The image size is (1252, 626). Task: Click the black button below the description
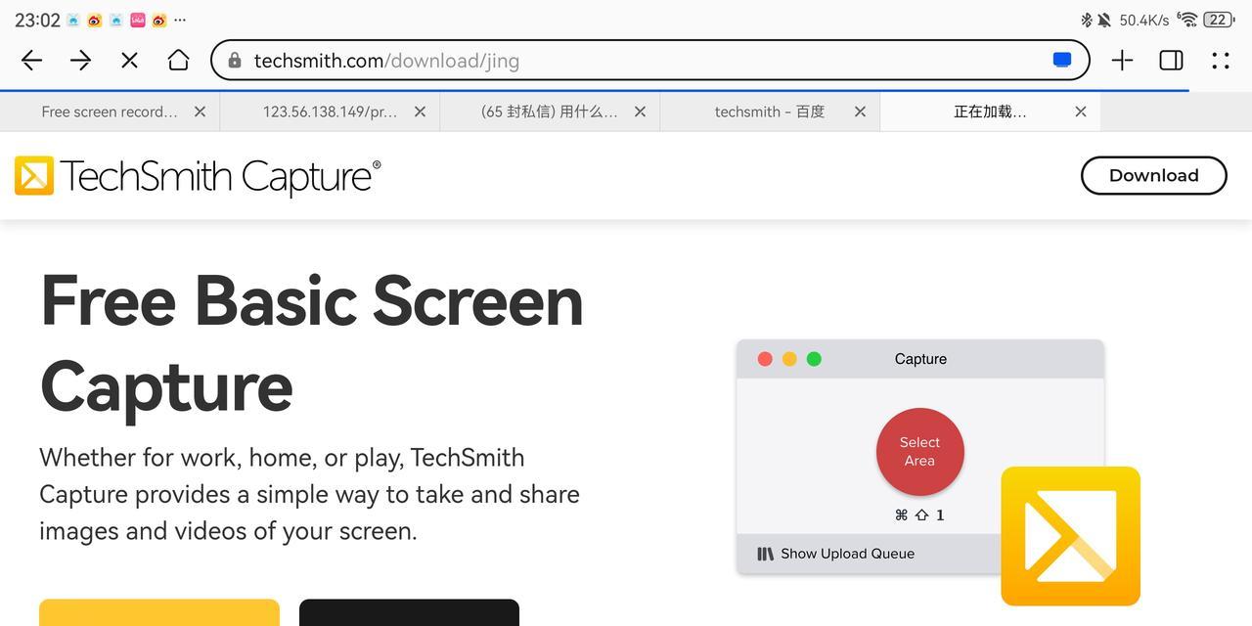(x=409, y=612)
